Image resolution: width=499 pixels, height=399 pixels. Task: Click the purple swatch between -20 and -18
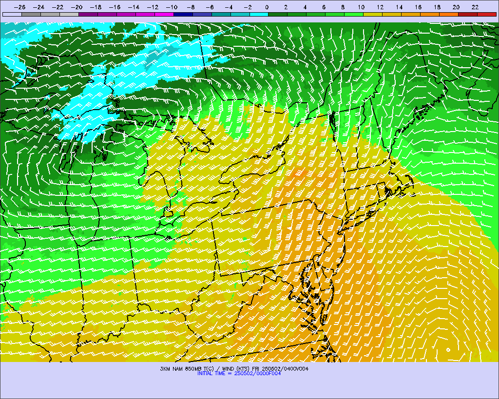88,14
